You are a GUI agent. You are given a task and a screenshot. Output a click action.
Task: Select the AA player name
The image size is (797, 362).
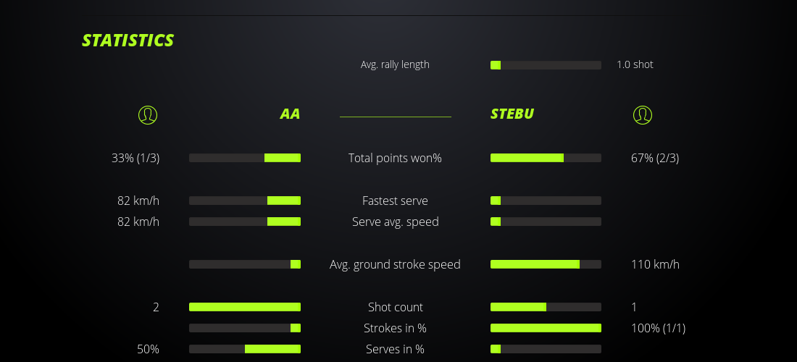coord(290,114)
